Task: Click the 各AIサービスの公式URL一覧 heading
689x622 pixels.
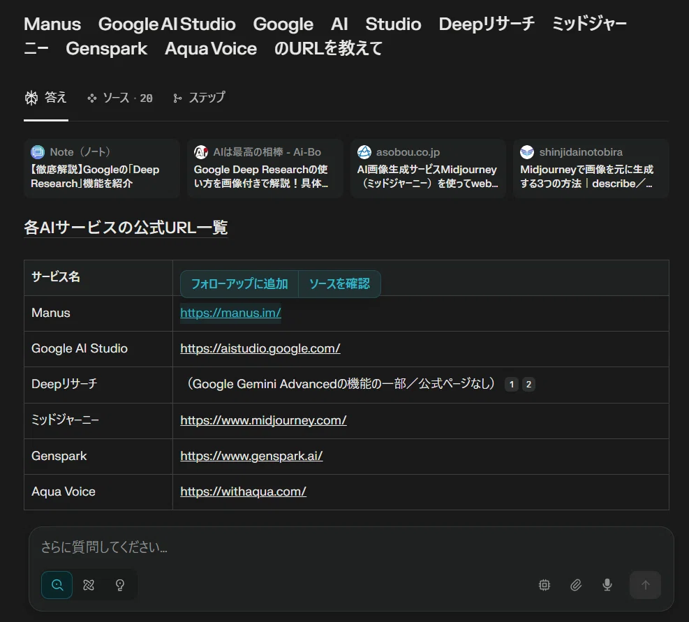Action: [126, 228]
